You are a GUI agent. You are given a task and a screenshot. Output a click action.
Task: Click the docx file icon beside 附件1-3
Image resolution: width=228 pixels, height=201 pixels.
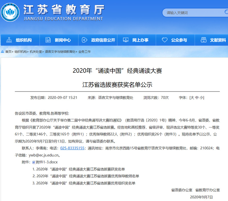pyautogui.click(x=33, y=162)
